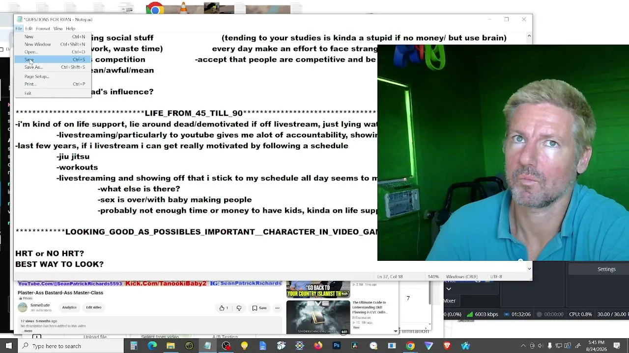Open Notepad's Edit menu
Screen dimensions: 629x353
[x=29, y=28]
